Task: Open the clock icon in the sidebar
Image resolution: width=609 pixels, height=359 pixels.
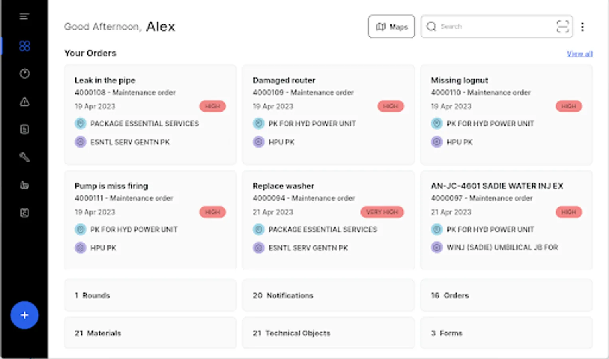Action: tap(24, 74)
